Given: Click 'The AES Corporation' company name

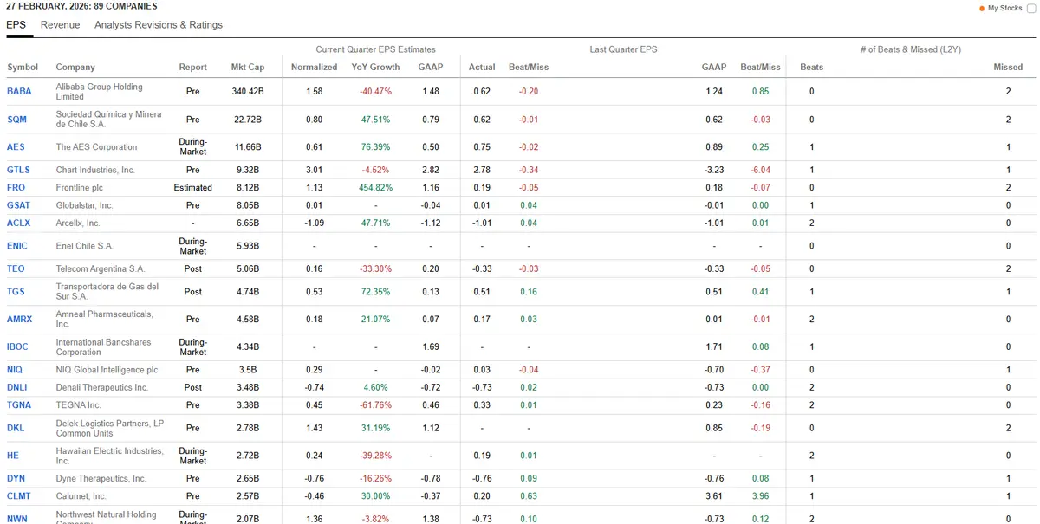Looking at the screenshot, I should [96, 147].
